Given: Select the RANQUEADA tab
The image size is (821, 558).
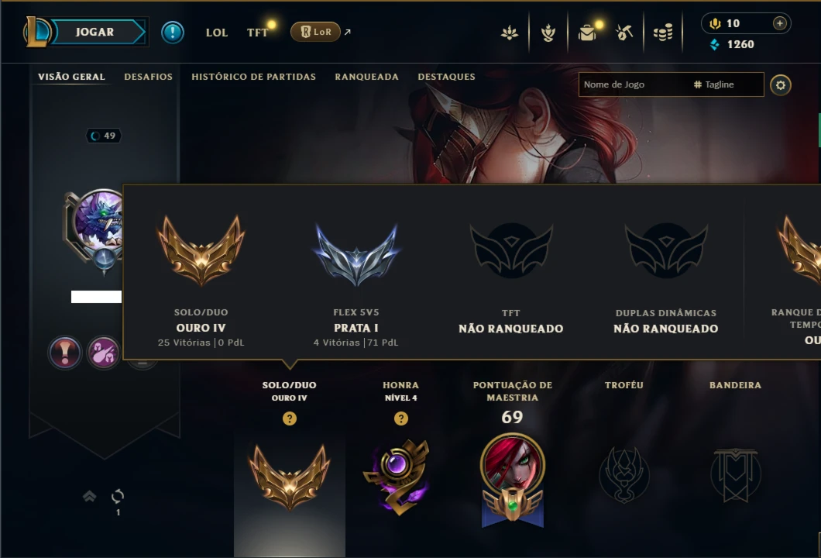Looking at the screenshot, I should pos(366,77).
